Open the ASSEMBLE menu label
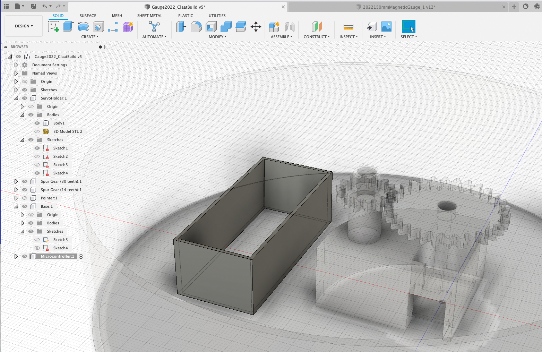The height and width of the screenshot is (352, 542). coord(281,37)
